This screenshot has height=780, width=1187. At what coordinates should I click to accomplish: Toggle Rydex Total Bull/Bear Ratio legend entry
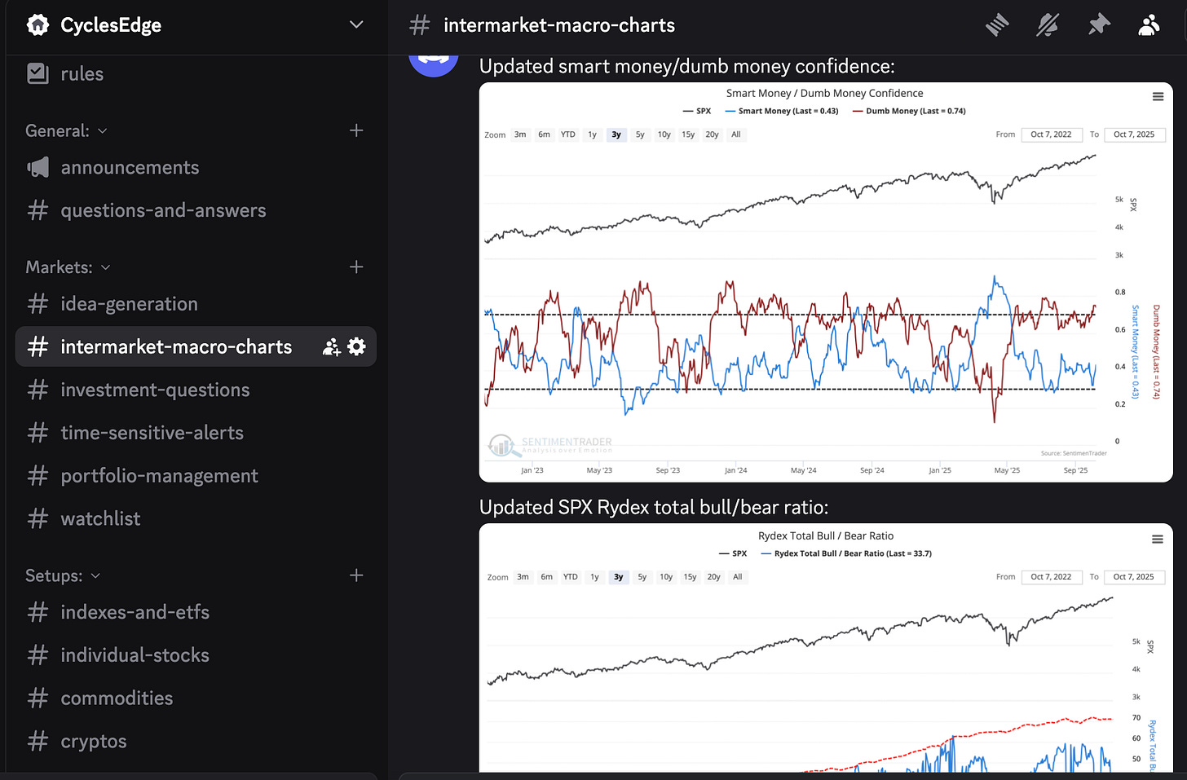point(846,553)
